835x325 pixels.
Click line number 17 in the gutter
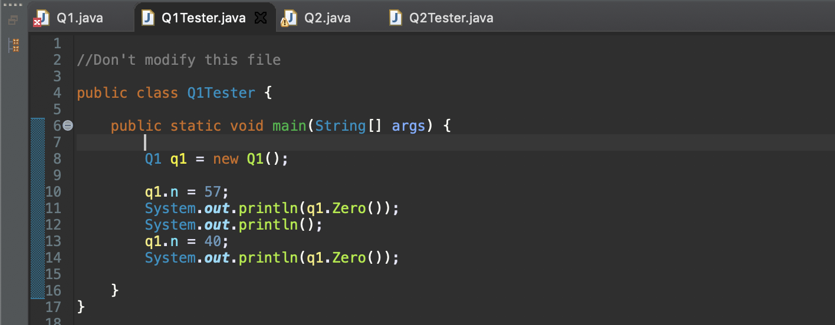coord(52,307)
